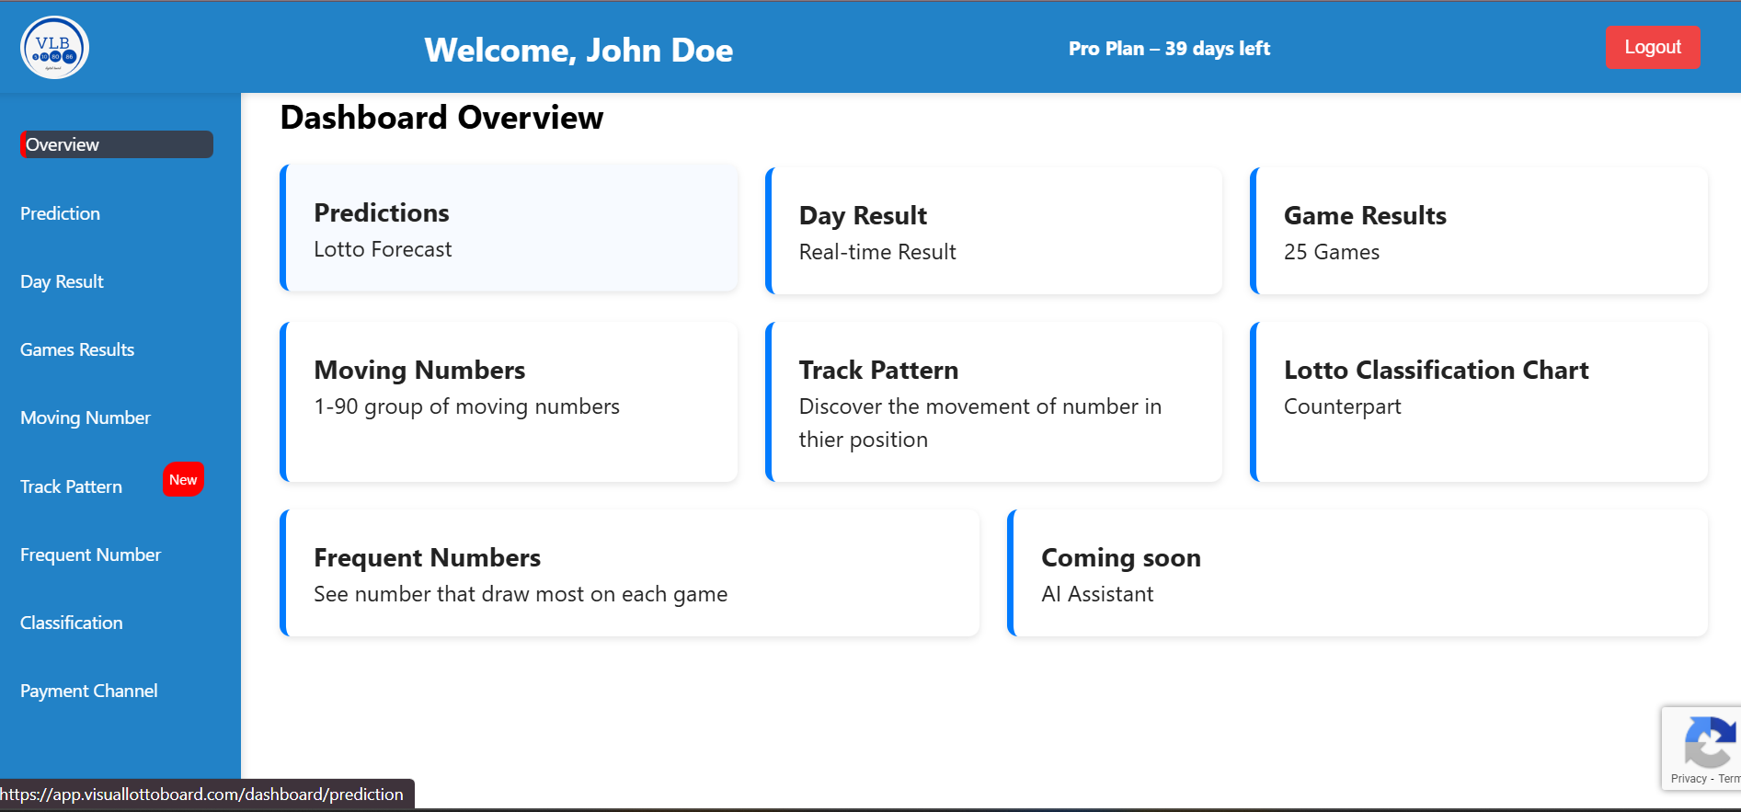The image size is (1741, 812).
Task: Open the Predictions Lotto Forecast card
Action: tap(509, 228)
